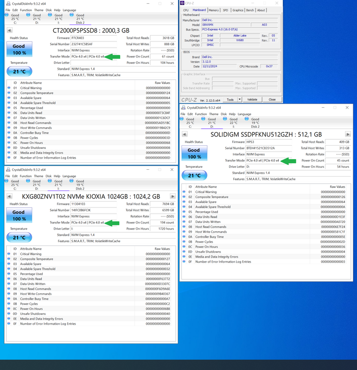Click Tools button in CPU-Z
This screenshot has height=370, width=357.
coord(230,99)
